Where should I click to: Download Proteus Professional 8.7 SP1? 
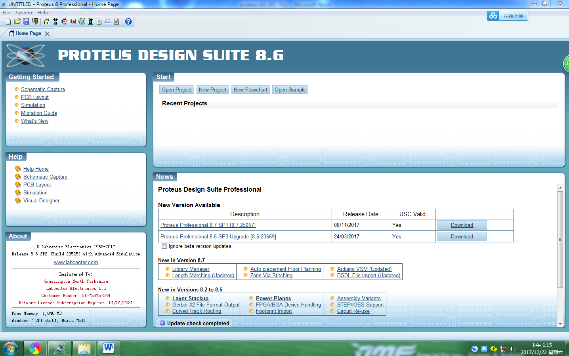(462, 225)
